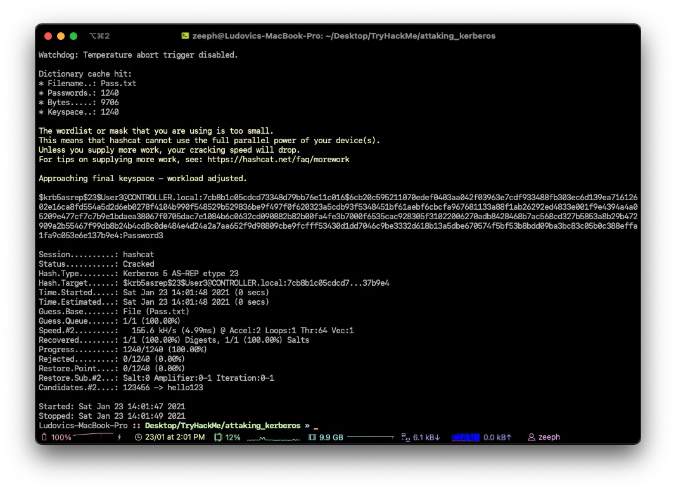Click the memory usage graph line

tap(371, 437)
